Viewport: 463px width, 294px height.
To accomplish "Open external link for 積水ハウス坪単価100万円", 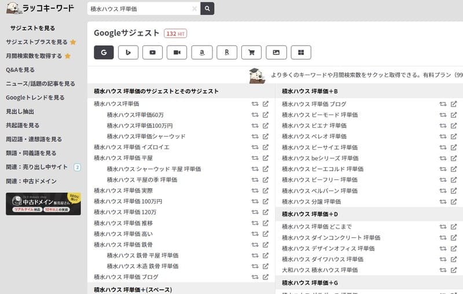I will pos(266,126).
